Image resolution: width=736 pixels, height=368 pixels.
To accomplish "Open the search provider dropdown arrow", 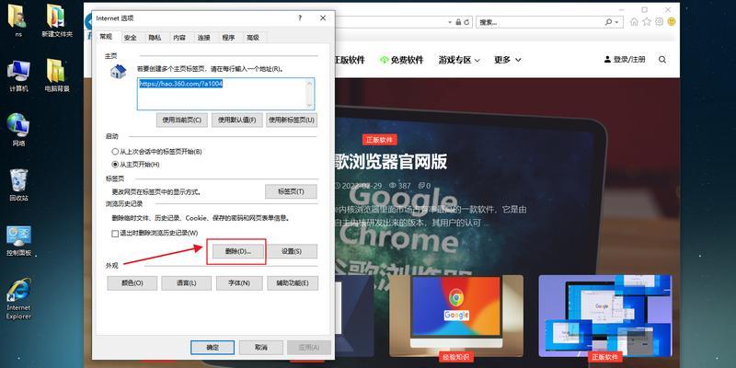I will pyautogui.click(x=616, y=22).
